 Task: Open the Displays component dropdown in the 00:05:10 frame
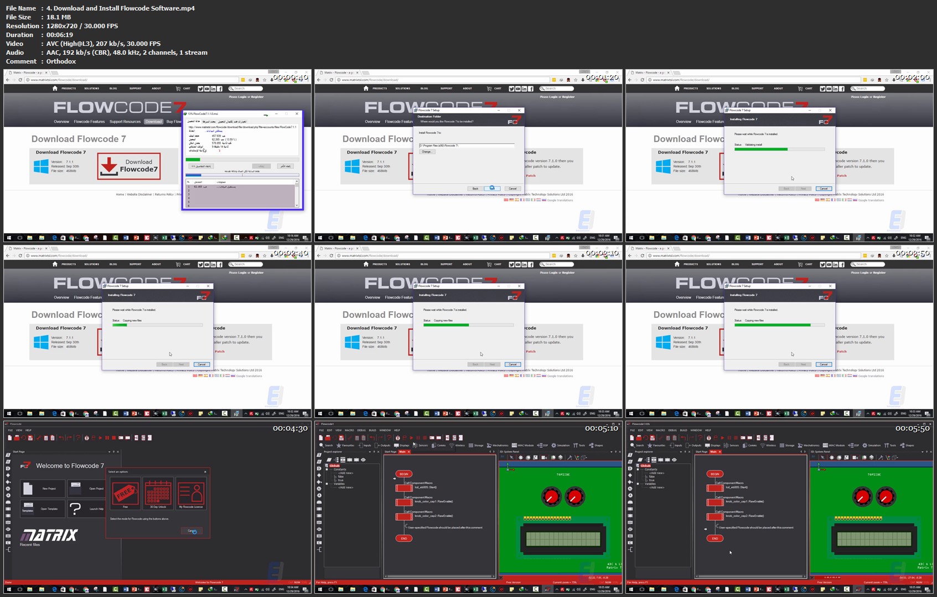(x=402, y=445)
